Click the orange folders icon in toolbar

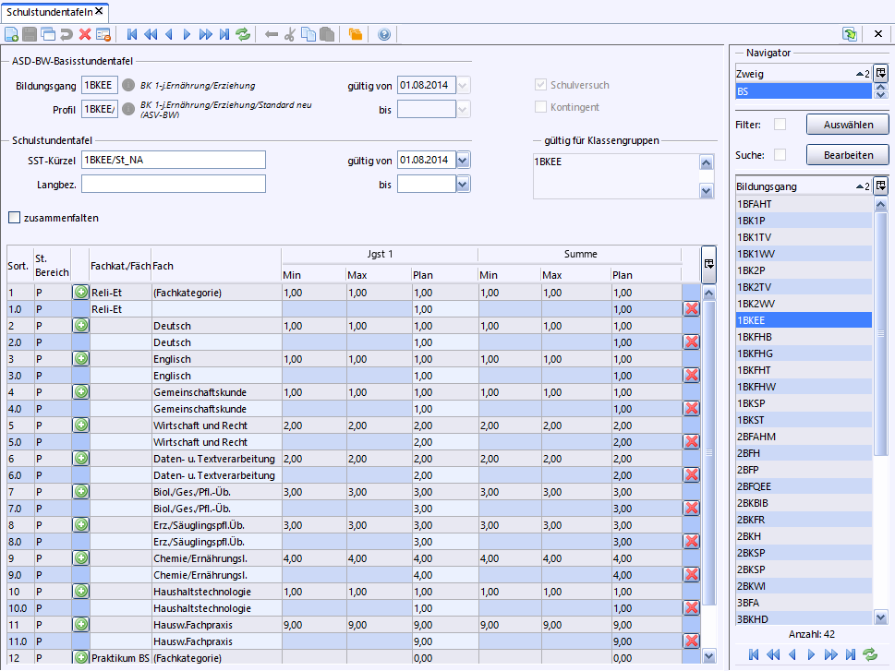[355, 35]
